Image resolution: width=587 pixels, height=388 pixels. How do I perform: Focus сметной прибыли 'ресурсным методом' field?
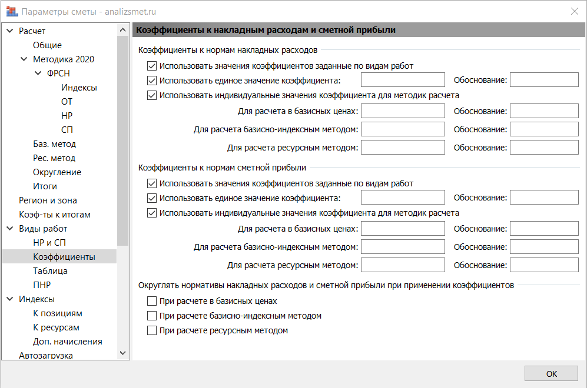click(x=403, y=265)
